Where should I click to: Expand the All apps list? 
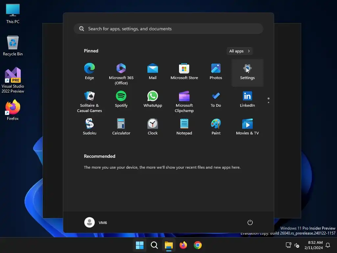240,51
